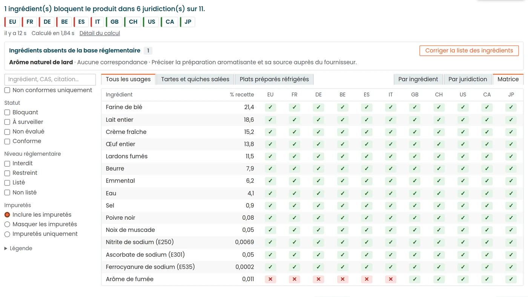Switch to Tartes et quiches salées tab

coord(195,79)
